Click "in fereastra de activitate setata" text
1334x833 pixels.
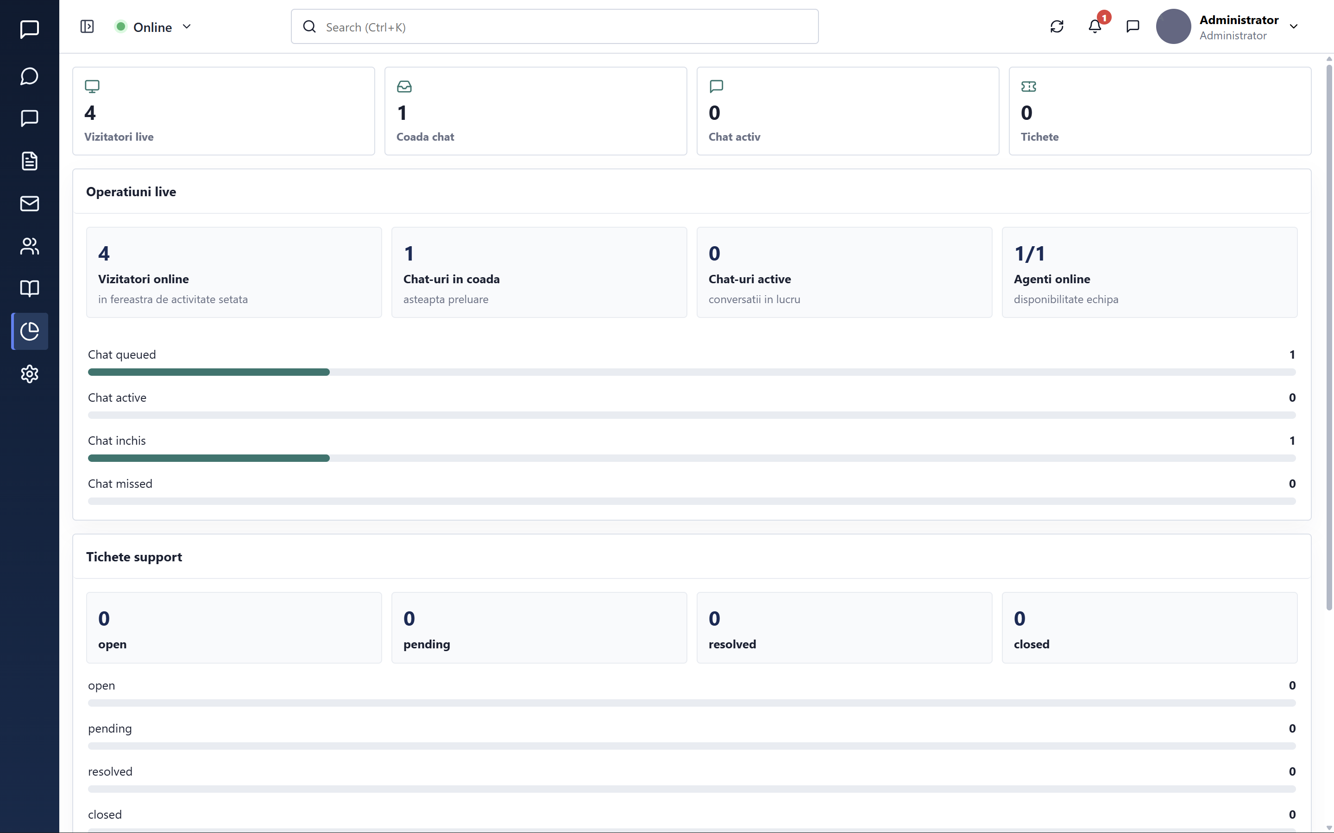click(173, 299)
